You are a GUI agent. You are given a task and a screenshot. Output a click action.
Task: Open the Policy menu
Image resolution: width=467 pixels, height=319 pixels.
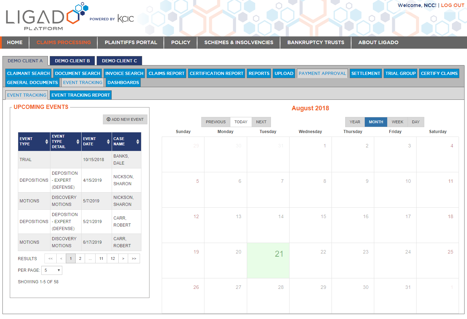pyautogui.click(x=181, y=42)
